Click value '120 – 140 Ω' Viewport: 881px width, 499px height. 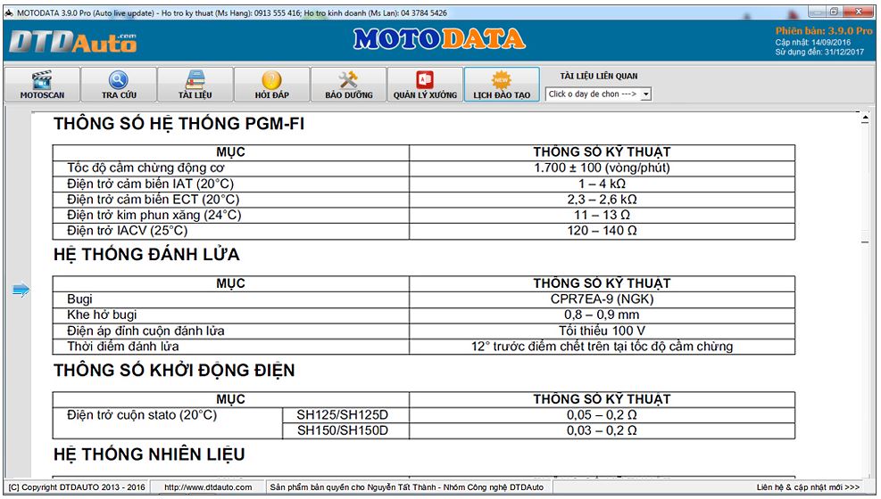coord(602,231)
